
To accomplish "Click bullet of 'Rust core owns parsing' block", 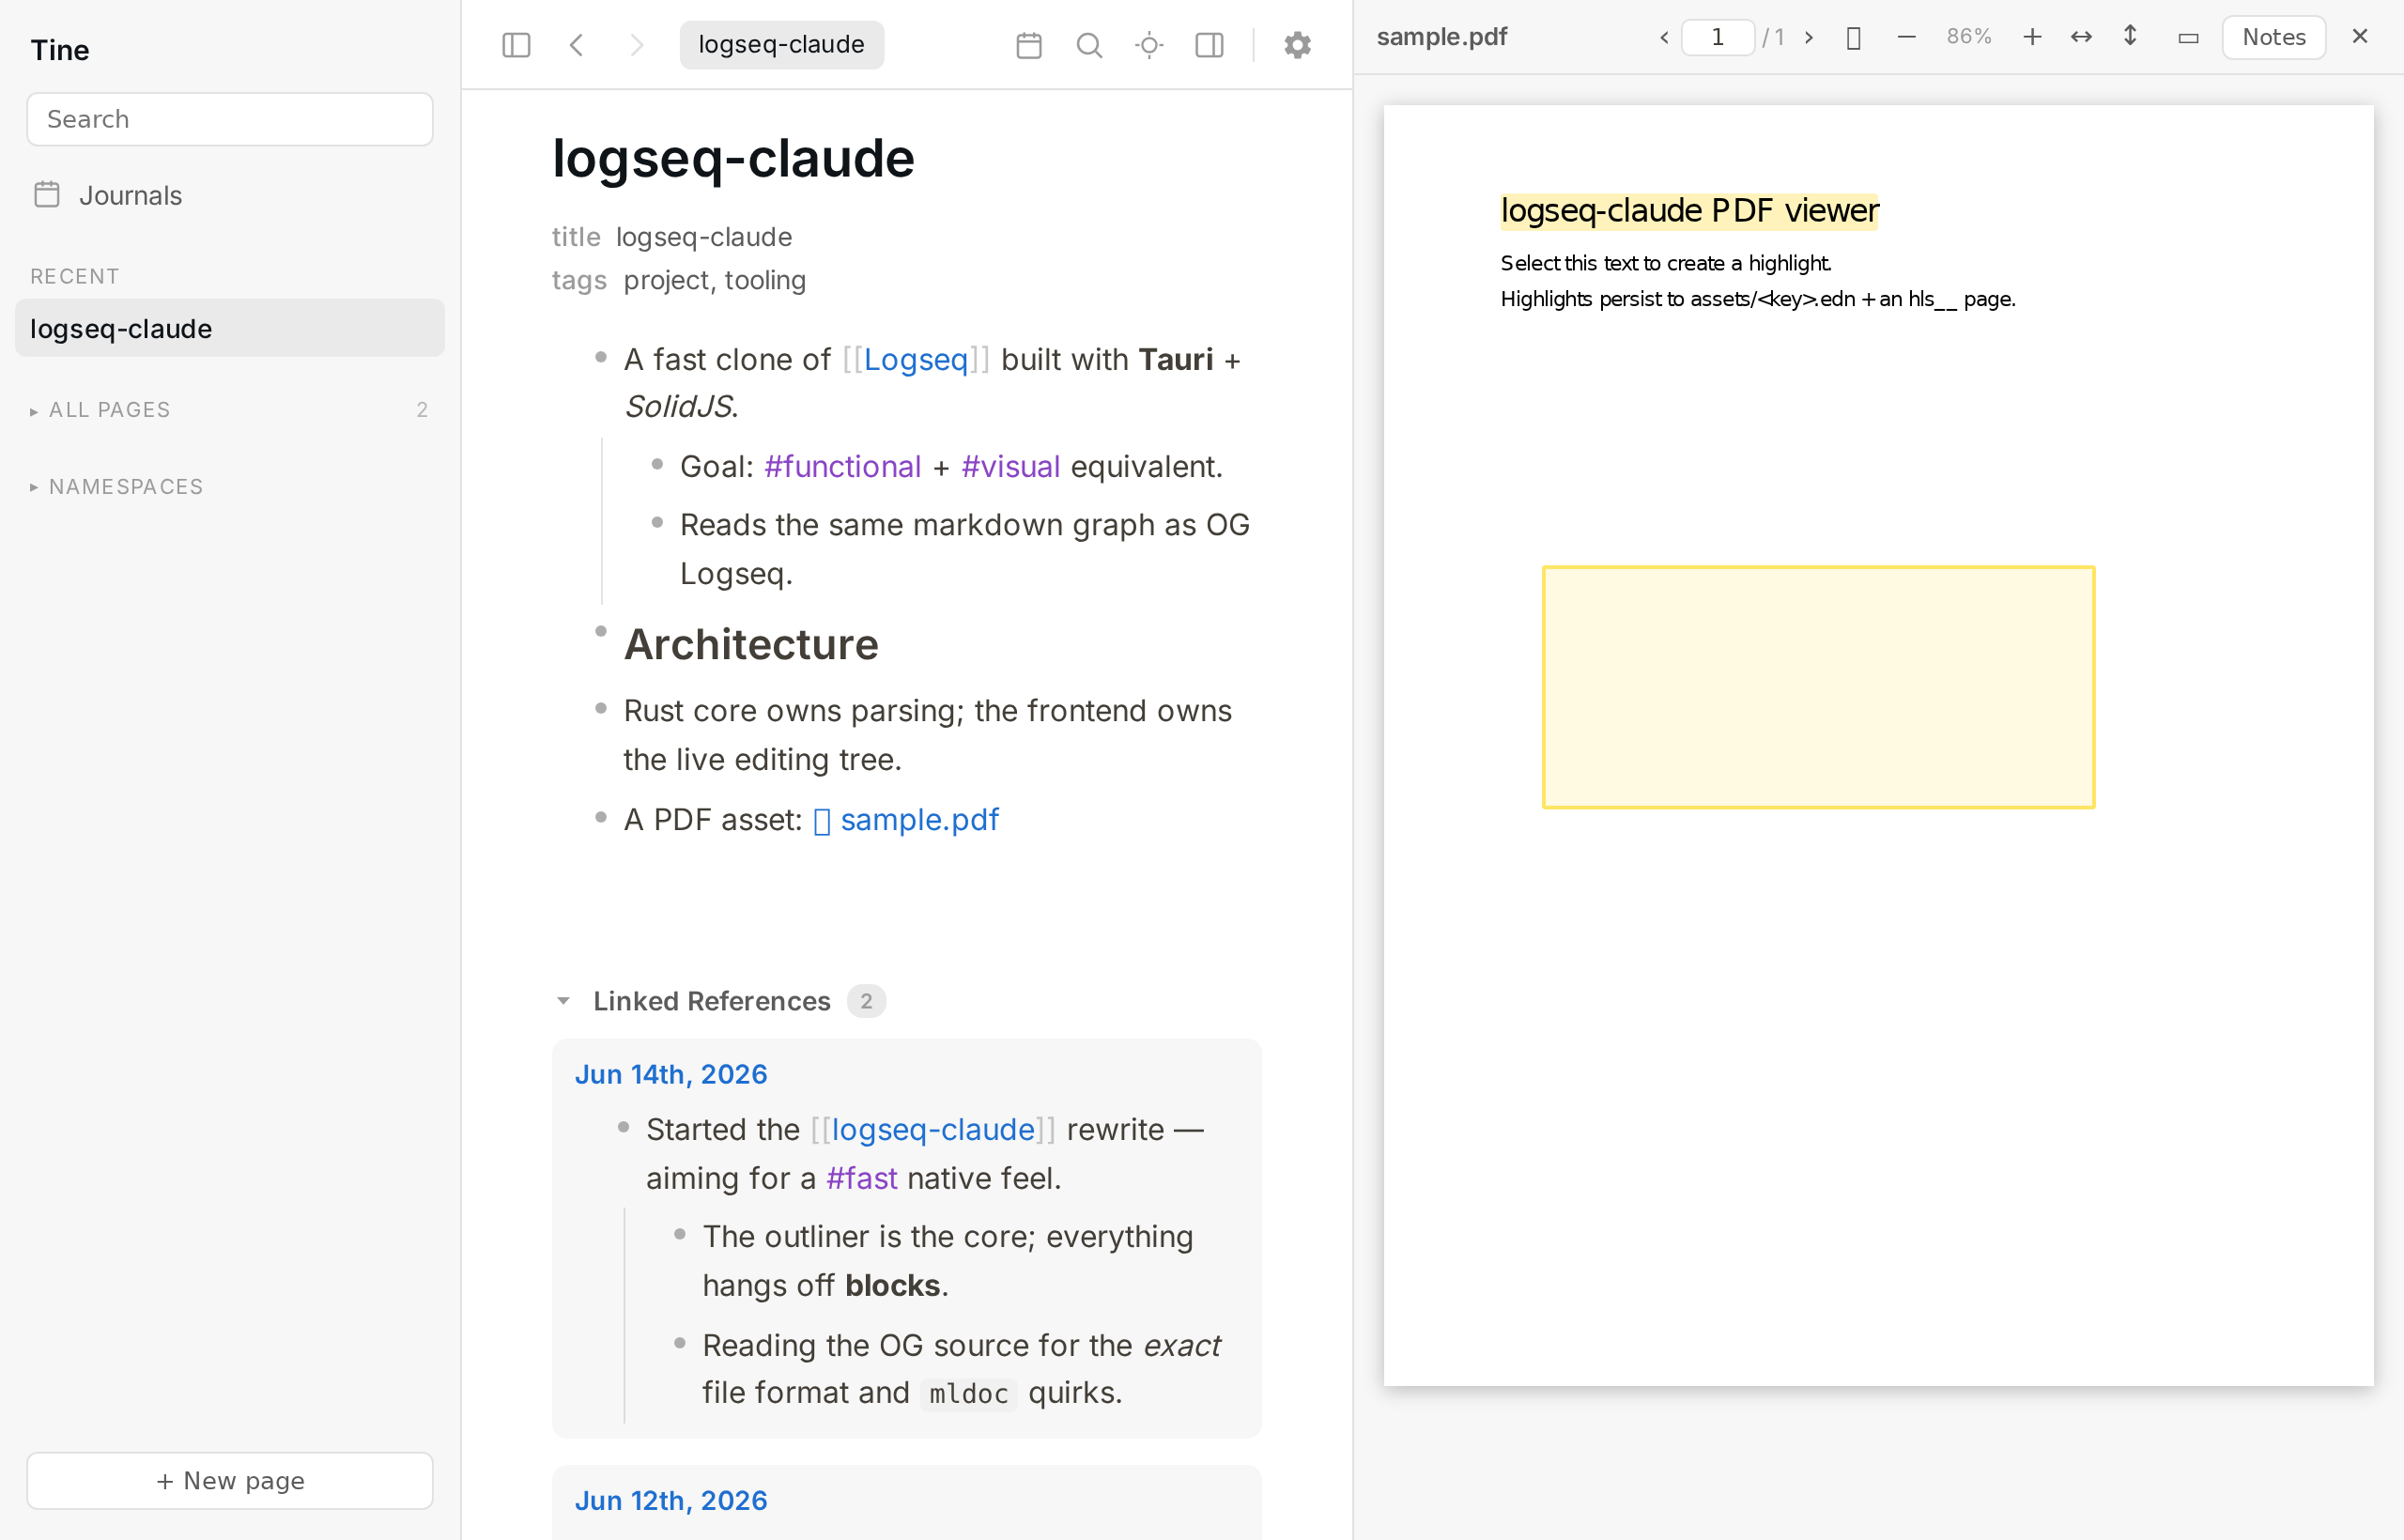I will 601,708.
